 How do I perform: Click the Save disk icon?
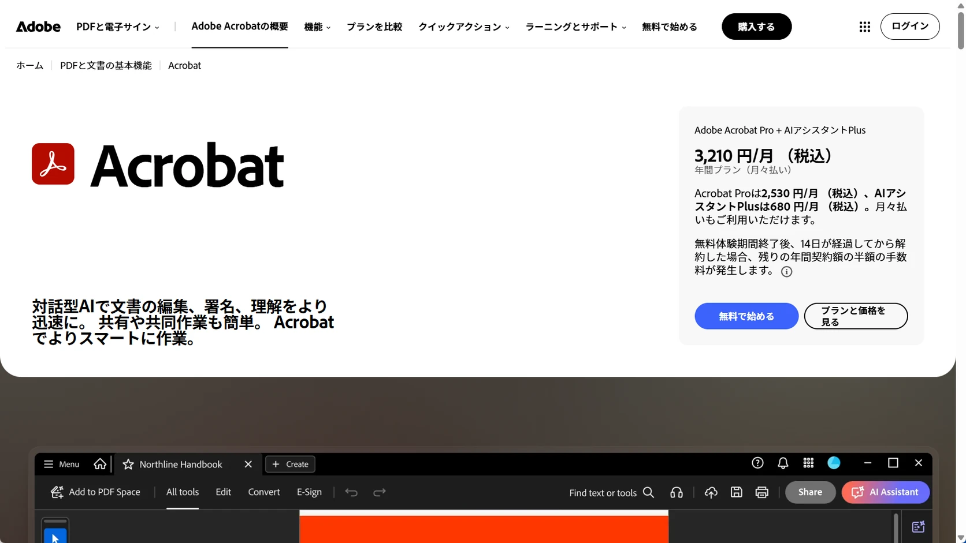[x=736, y=492]
